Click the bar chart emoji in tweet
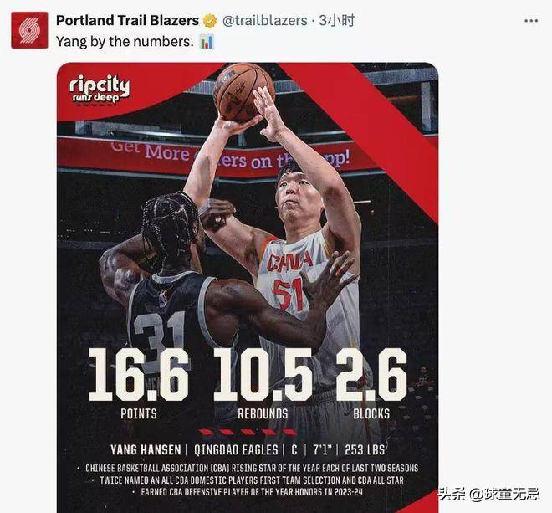This screenshot has width=552, height=513. 207,42
